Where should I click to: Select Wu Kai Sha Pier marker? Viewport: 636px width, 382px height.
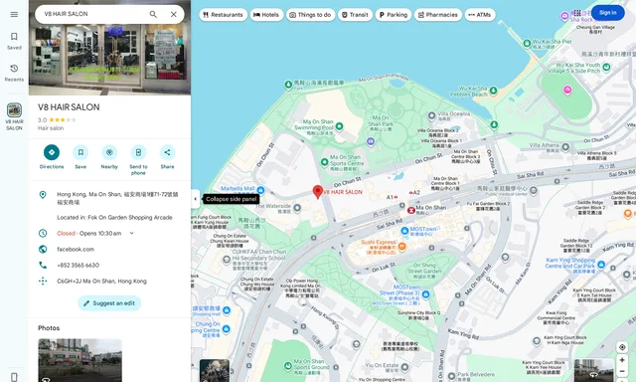527,43
